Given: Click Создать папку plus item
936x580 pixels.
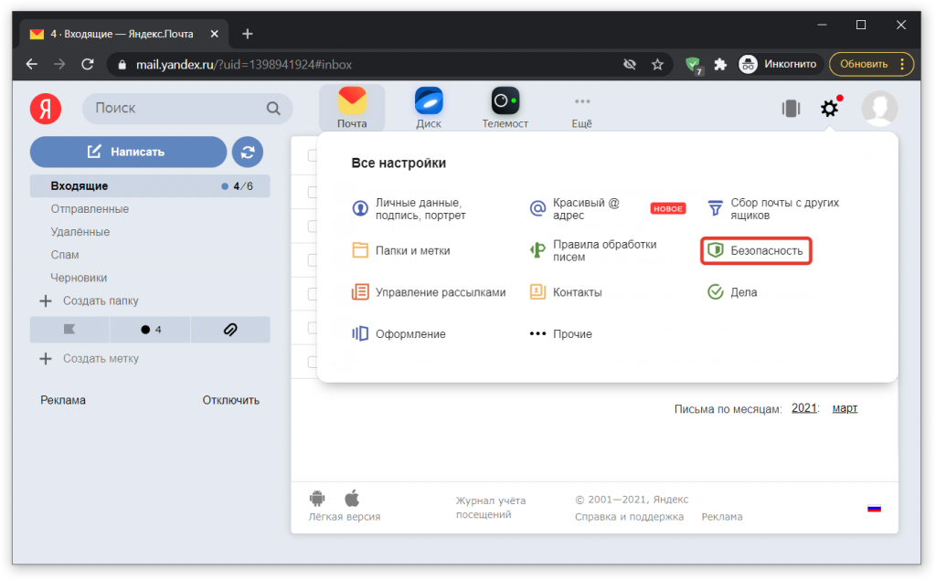Looking at the screenshot, I should (90, 301).
